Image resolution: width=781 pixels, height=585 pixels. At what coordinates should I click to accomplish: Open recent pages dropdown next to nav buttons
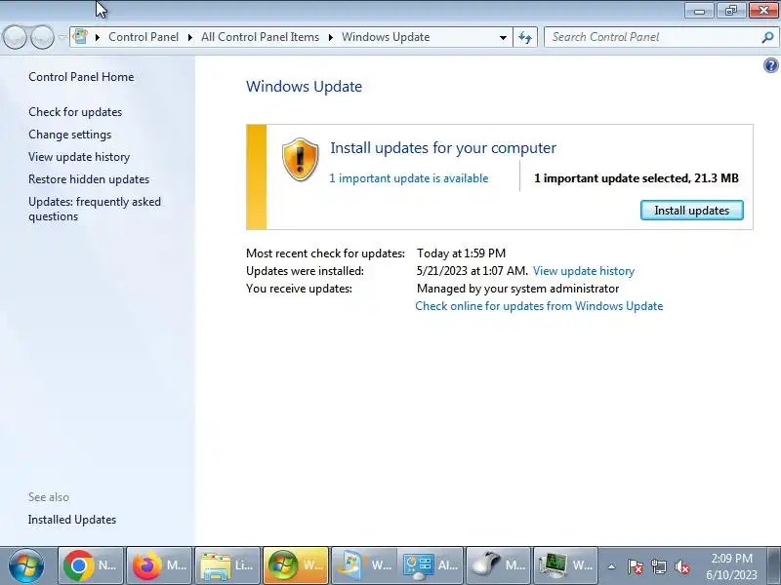[62, 37]
